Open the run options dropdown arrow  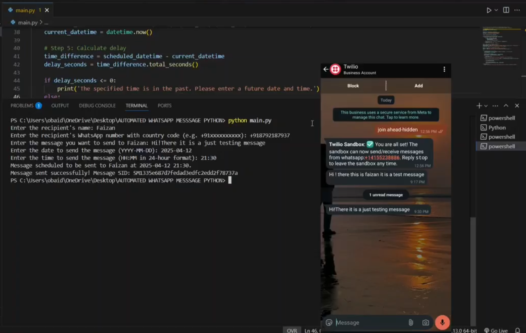[x=496, y=10]
